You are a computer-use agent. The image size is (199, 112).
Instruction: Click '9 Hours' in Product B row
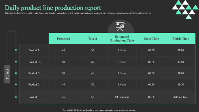coord(122,62)
